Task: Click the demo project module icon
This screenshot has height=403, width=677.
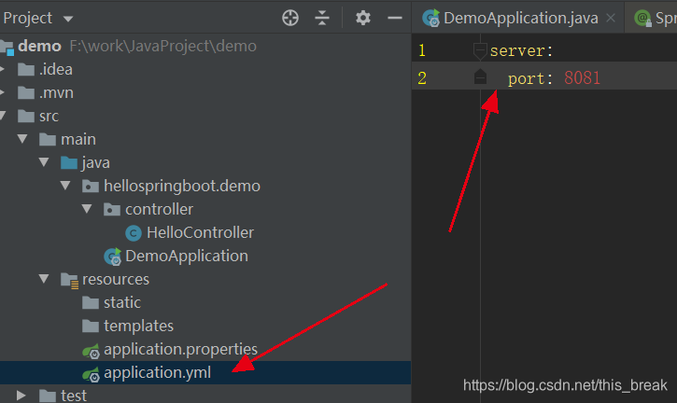Action: pyautogui.click(x=7, y=48)
